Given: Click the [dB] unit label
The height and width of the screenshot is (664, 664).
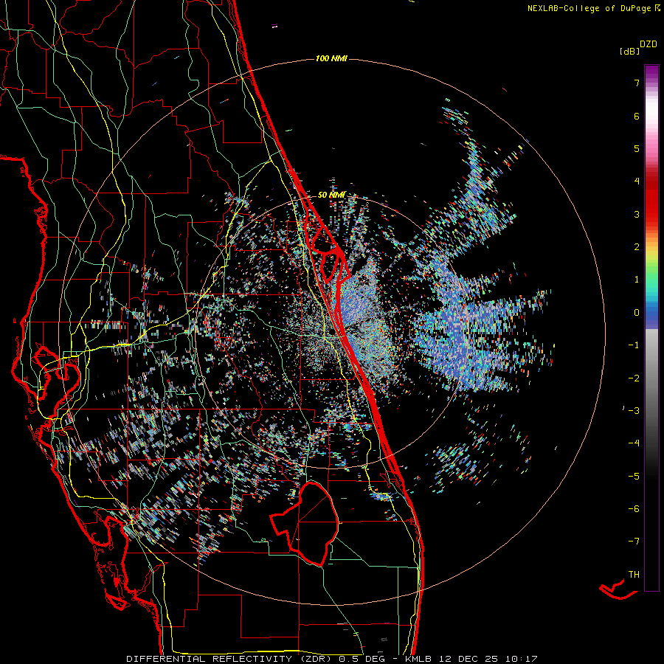Looking at the screenshot, I should coord(629,51).
